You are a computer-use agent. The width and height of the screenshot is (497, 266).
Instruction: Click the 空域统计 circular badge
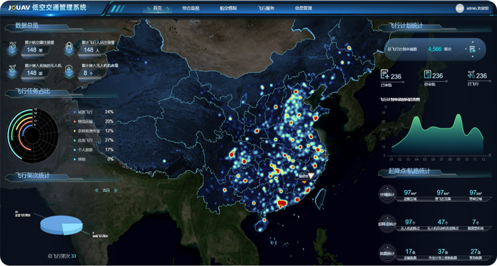(387, 195)
